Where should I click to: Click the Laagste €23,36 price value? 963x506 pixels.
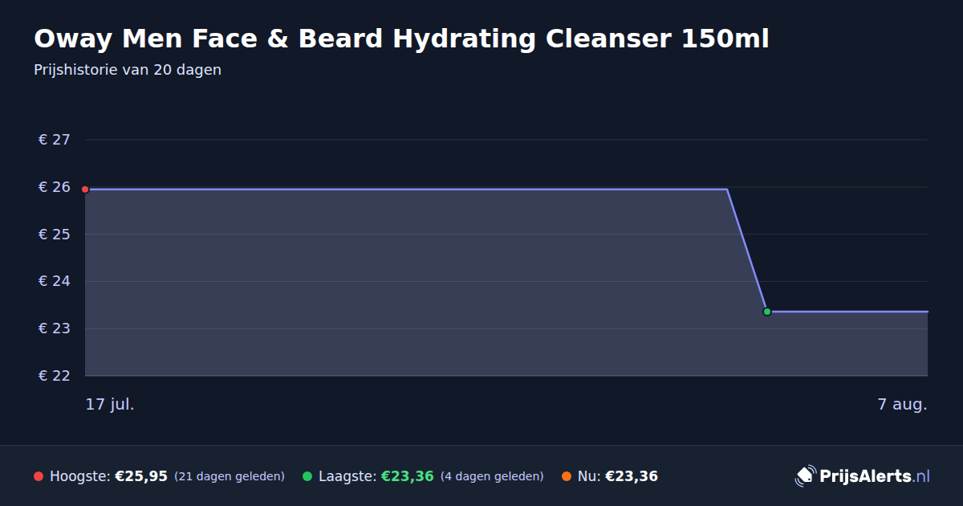tap(408, 476)
